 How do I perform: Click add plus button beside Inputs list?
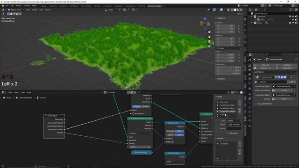pos(240,102)
